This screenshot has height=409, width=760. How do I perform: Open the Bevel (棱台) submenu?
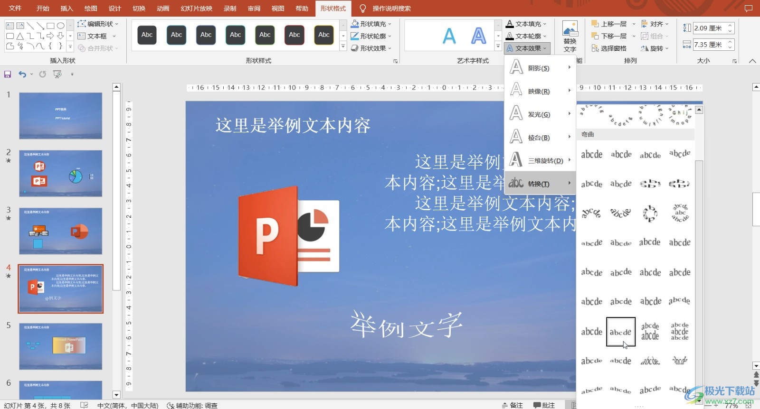540,138
